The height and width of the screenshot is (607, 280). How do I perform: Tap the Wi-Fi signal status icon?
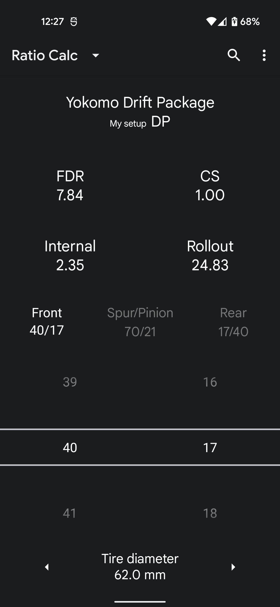(211, 22)
